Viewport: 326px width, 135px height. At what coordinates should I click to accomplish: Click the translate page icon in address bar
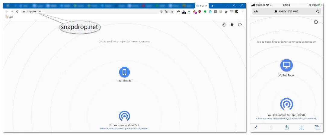click(x=166, y=12)
